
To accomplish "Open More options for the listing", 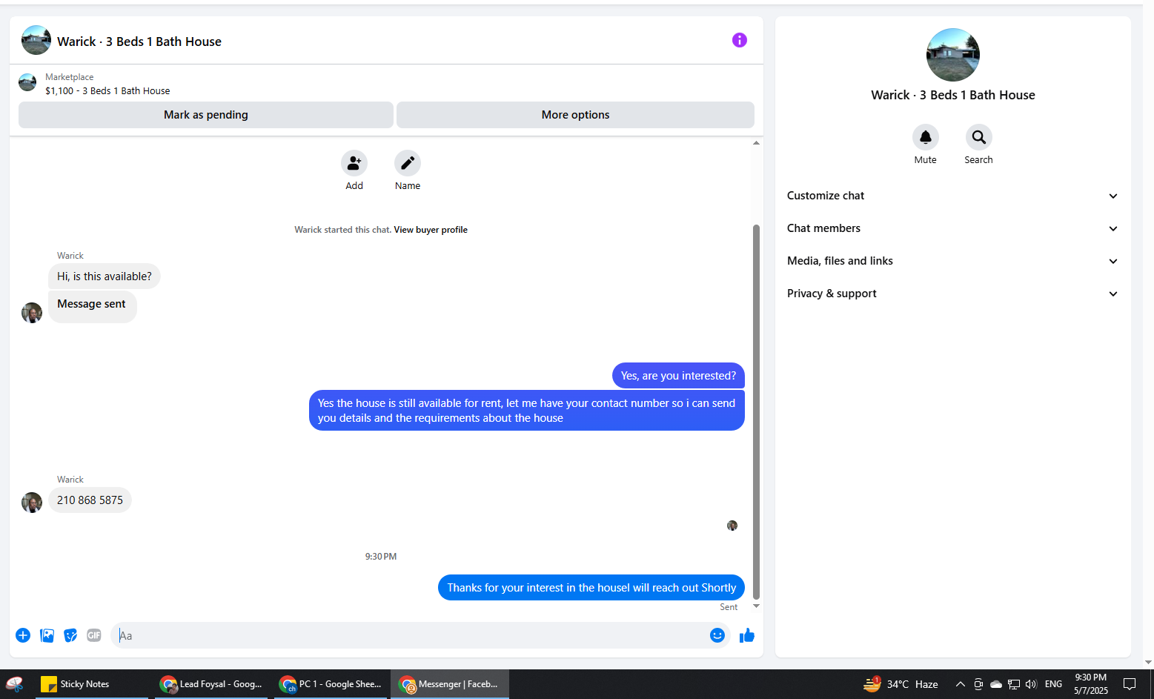I will click(575, 115).
